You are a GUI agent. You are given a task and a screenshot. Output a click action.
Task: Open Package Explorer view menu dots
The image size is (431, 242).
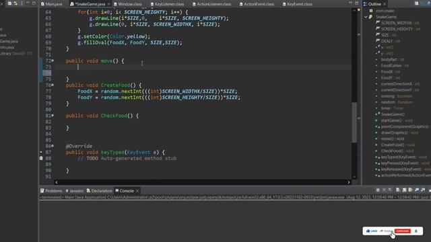[x=22, y=3]
